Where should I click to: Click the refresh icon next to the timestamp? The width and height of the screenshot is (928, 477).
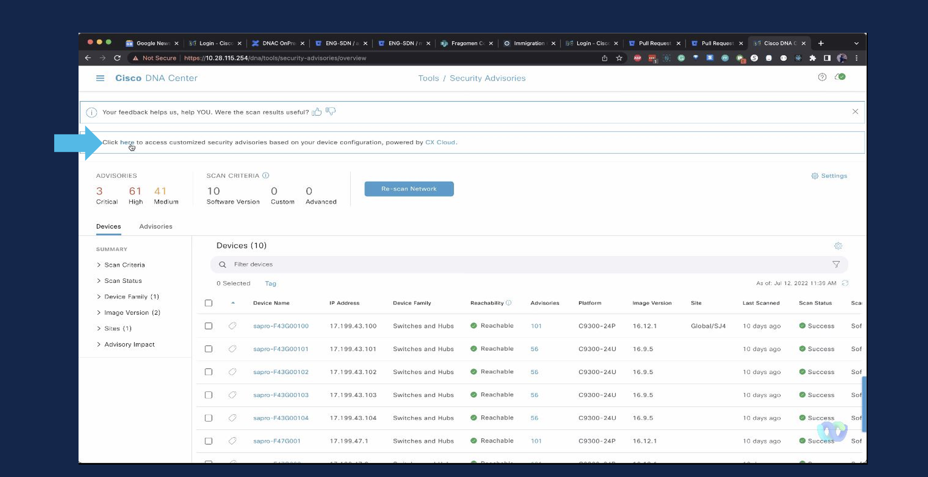point(846,283)
